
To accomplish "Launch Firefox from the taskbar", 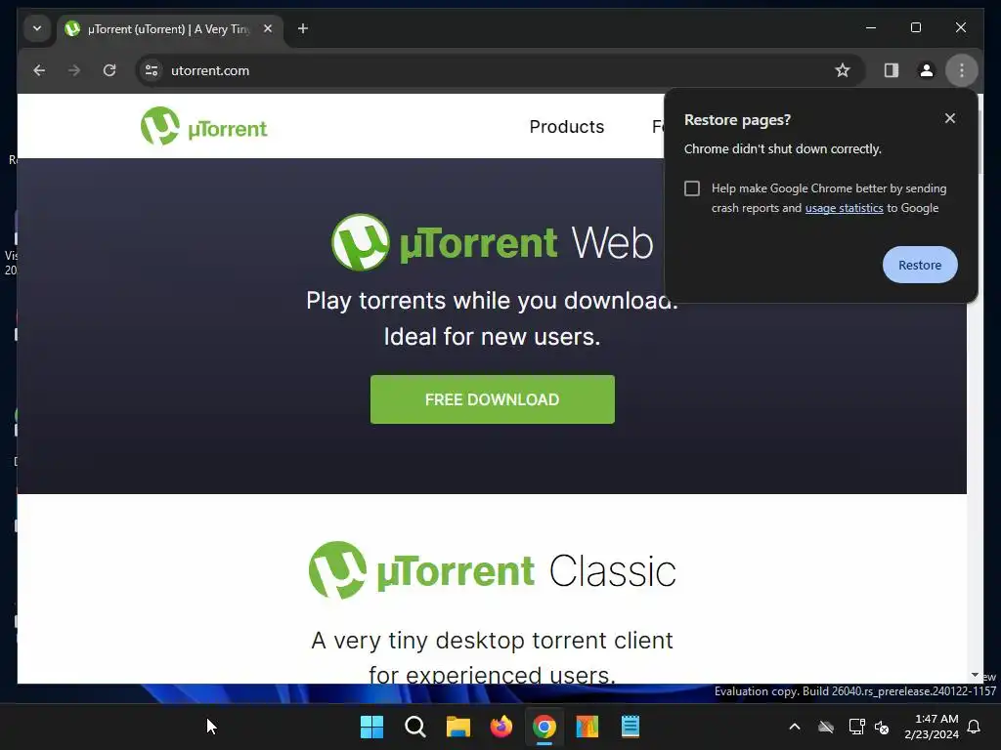I will (501, 727).
